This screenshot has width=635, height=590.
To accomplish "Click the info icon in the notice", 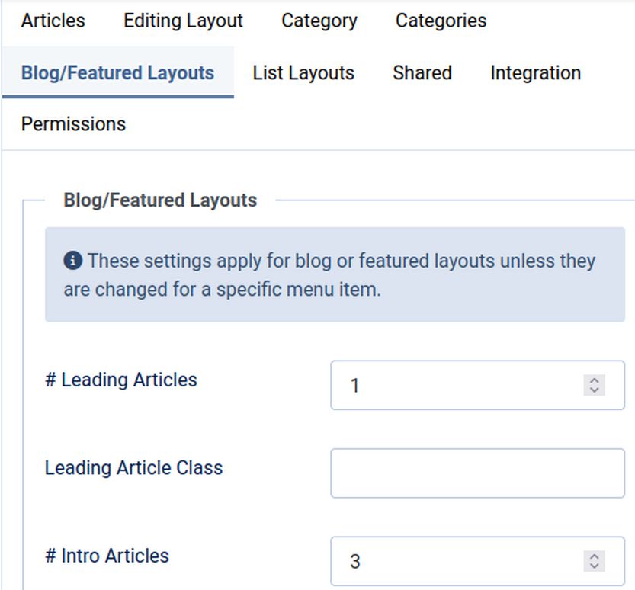I will [72, 261].
